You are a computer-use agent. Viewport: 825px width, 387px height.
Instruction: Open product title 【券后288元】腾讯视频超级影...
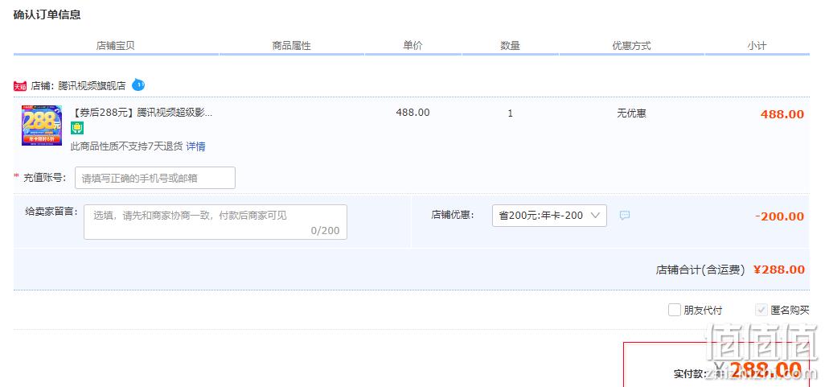[x=142, y=112]
